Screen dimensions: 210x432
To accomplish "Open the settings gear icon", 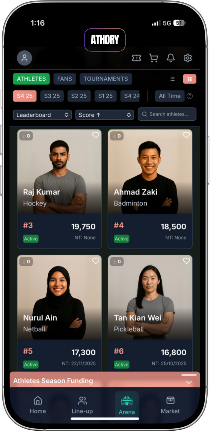I will [x=188, y=58].
